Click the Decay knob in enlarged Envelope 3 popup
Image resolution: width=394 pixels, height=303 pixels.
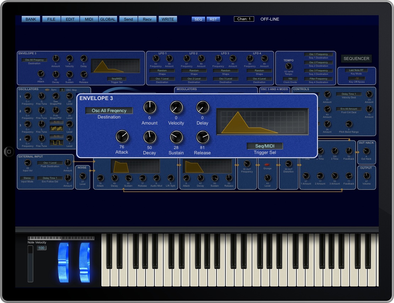point(150,137)
